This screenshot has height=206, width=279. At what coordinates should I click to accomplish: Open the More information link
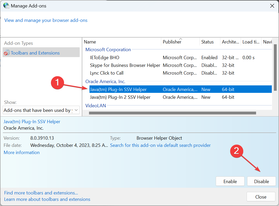(x=22, y=153)
